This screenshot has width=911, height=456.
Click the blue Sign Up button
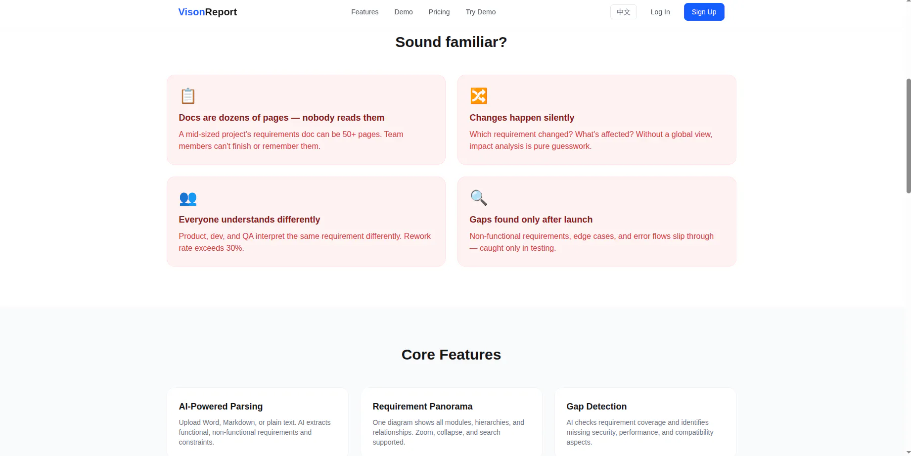tap(704, 12)
